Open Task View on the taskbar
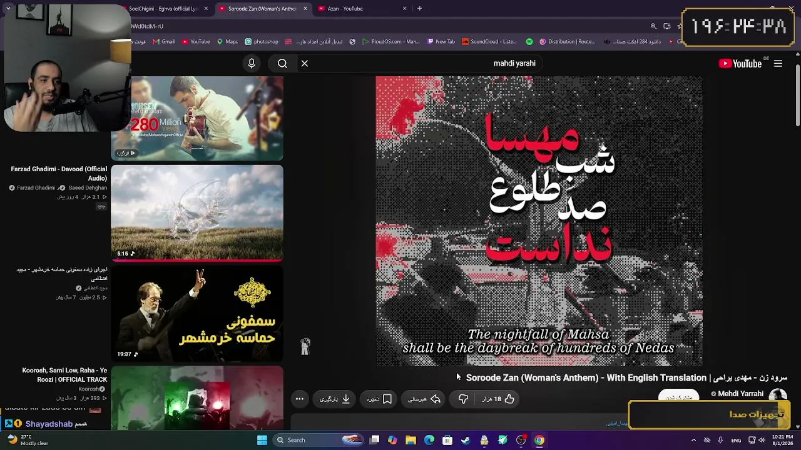801x450 pixels. (x=374, y=440)
